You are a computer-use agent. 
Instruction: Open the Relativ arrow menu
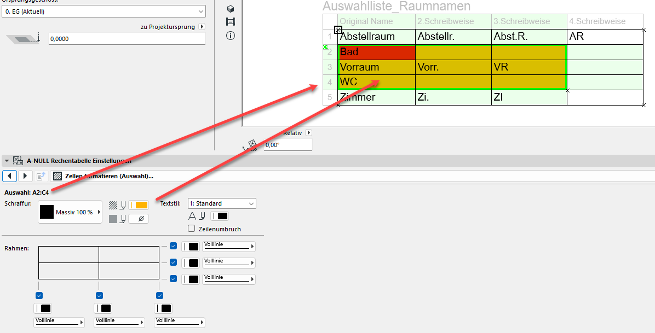[309, 133]
